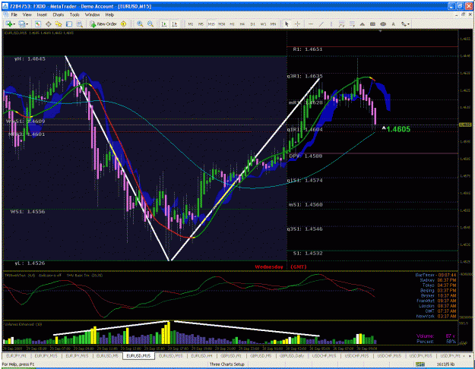Viewport: 475px width, 369px height.
Task: Toggle the Market Watch window icon
Action: 38,24
